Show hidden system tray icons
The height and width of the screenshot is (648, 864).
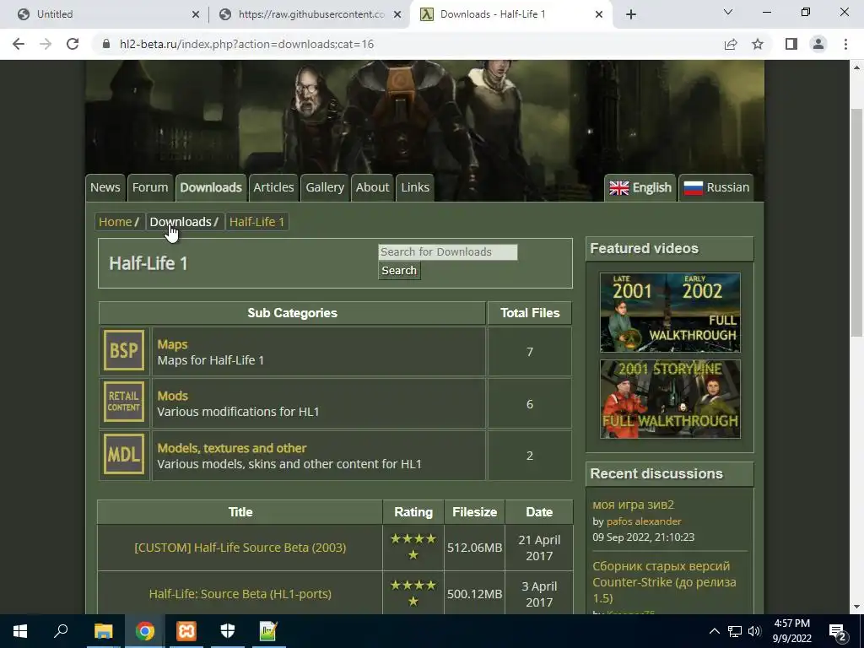click(714, 631)
